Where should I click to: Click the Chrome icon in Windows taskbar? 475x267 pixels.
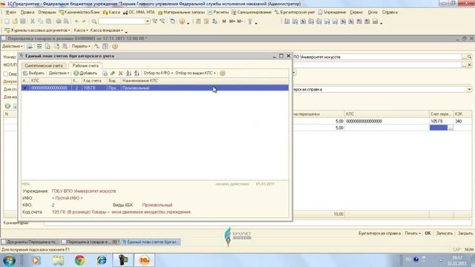(79, 260)
